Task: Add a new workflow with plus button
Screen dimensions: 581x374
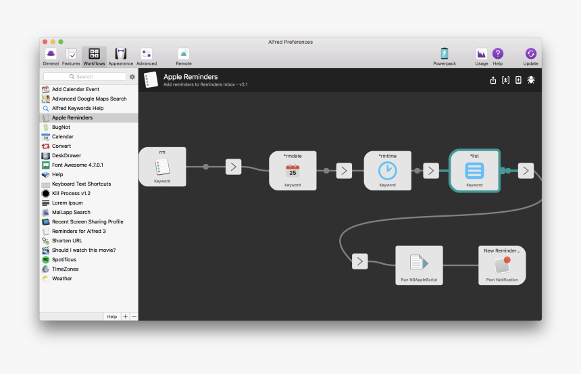Action: pos(125,316)
